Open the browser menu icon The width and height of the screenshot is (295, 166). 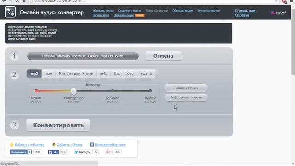(291, 1)
